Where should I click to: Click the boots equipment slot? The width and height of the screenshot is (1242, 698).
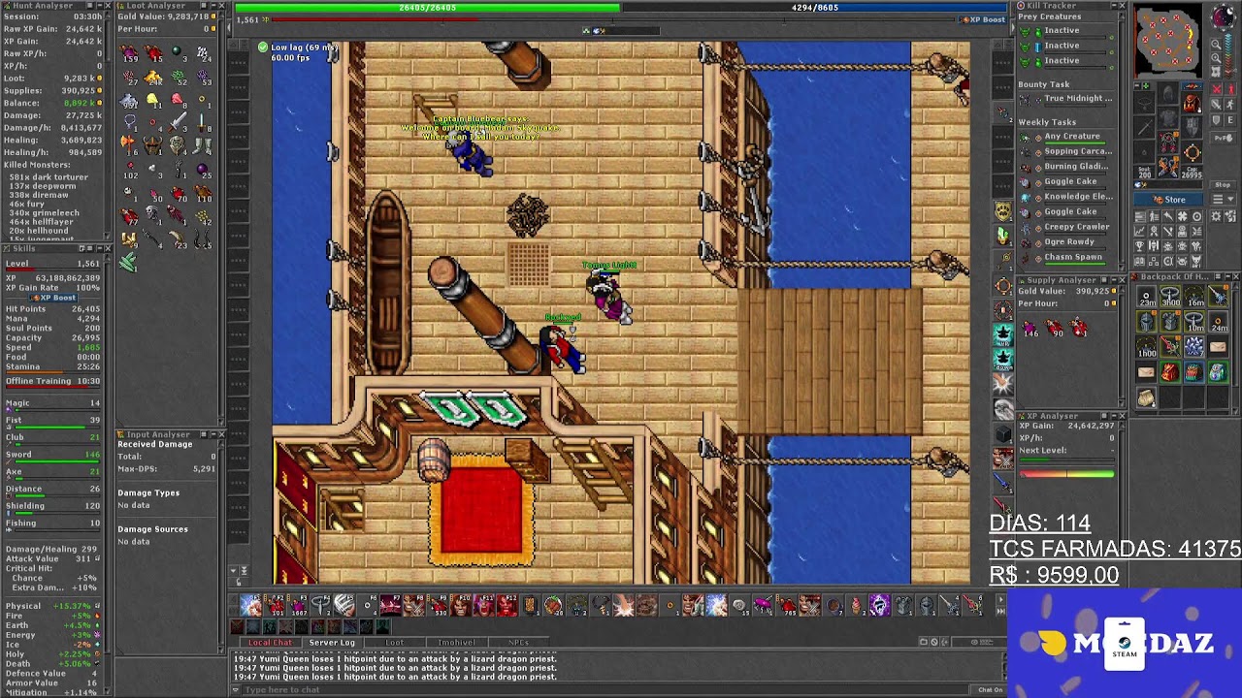pos(1168,166)
